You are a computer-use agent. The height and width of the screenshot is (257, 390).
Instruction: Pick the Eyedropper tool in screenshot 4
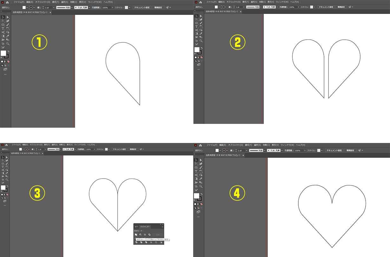pos(201,179)
